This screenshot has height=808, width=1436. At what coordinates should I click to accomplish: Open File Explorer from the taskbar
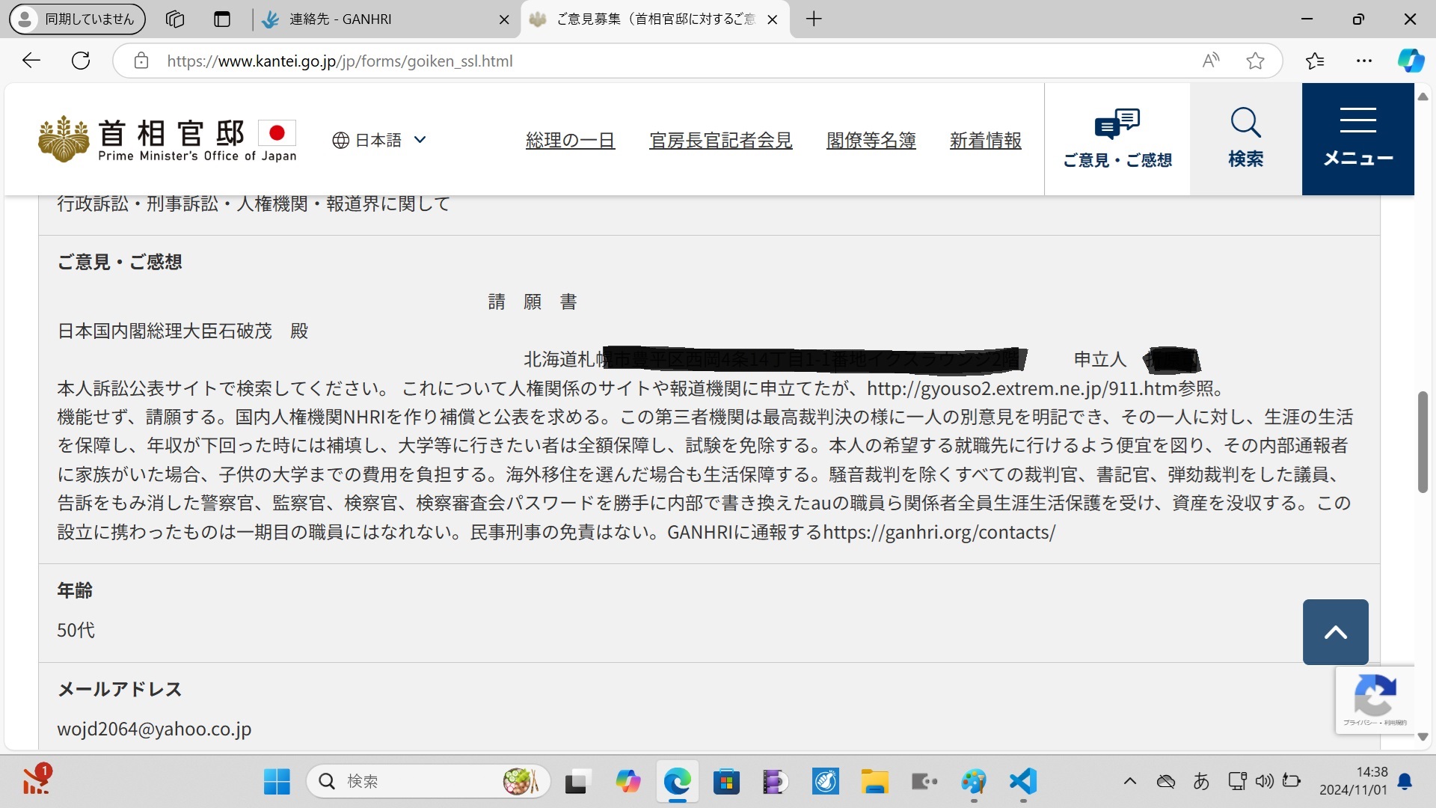[x=875, y=781]
